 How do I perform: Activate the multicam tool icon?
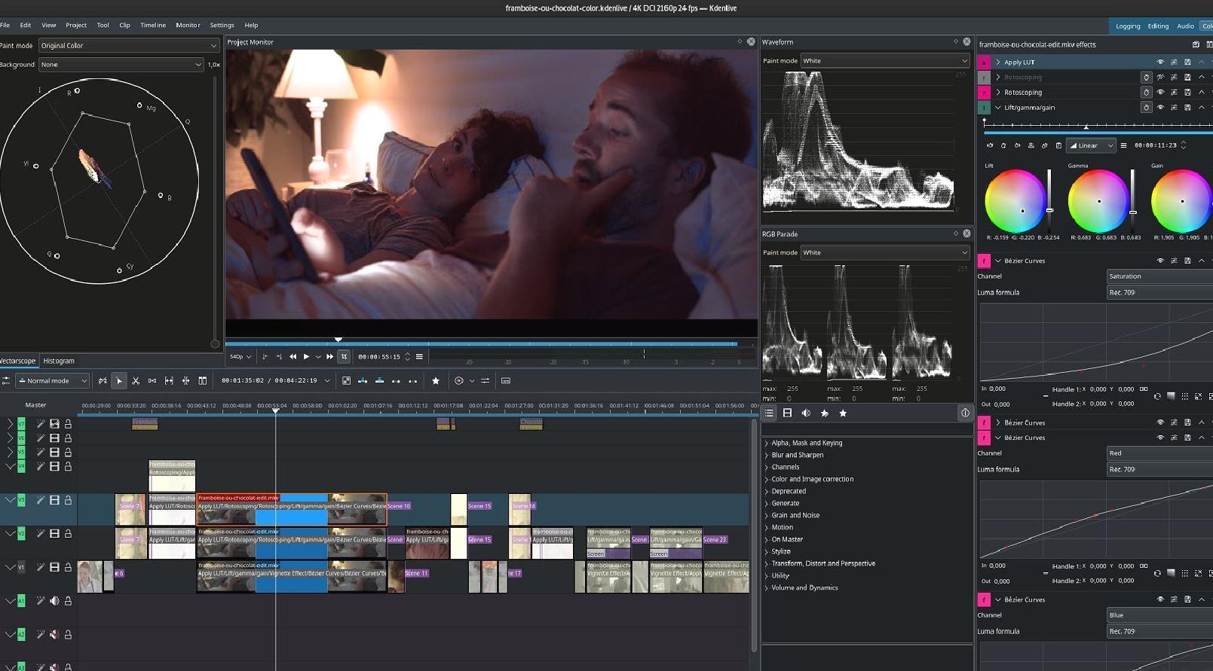pyautogui.click(x=202, y=381)
